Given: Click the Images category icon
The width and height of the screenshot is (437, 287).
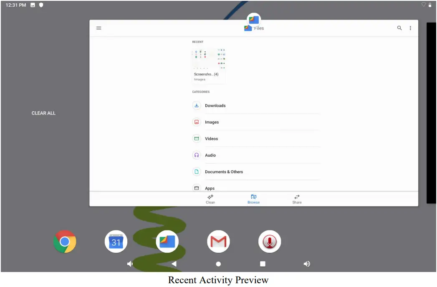Looking at the screenshot, I should [197, 122].
